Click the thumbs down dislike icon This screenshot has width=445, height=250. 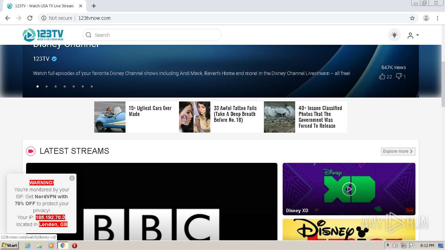click(x=399, y=76)
